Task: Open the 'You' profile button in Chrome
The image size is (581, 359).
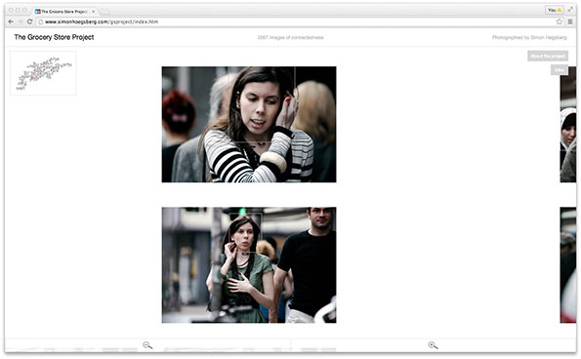Action: tap(555, 10)
